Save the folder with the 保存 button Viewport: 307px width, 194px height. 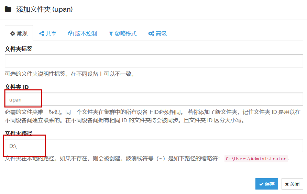[267, 184]
